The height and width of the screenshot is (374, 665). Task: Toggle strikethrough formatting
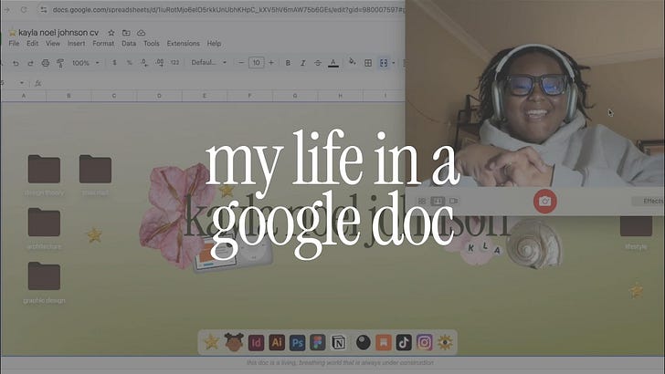point(318,63)
